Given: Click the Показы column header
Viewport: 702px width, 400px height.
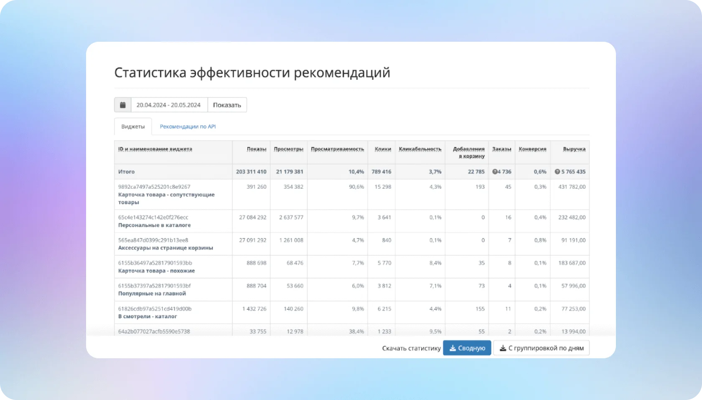Looking at the screenshot, I should click(x=256, y=149).
